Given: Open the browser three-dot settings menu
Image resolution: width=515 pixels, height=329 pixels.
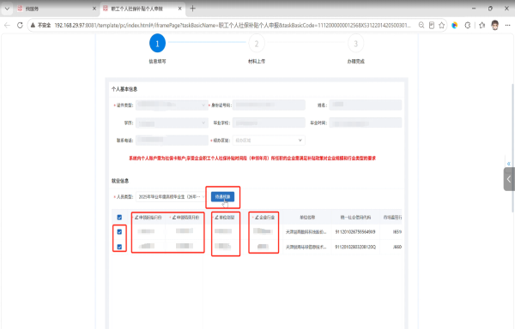Looking at the screenshot, I should [x=508, y=25].
